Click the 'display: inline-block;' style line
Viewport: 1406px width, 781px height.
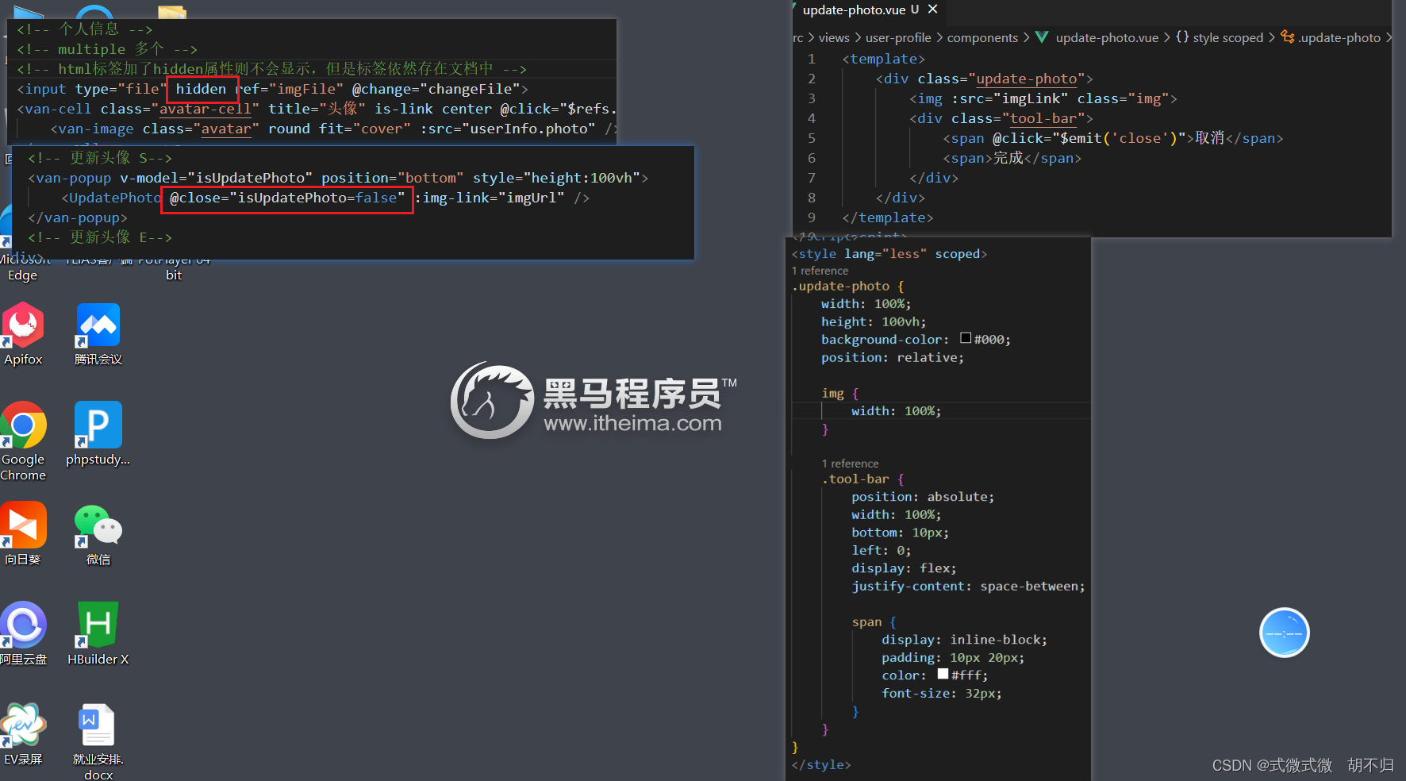pos(964,640)
